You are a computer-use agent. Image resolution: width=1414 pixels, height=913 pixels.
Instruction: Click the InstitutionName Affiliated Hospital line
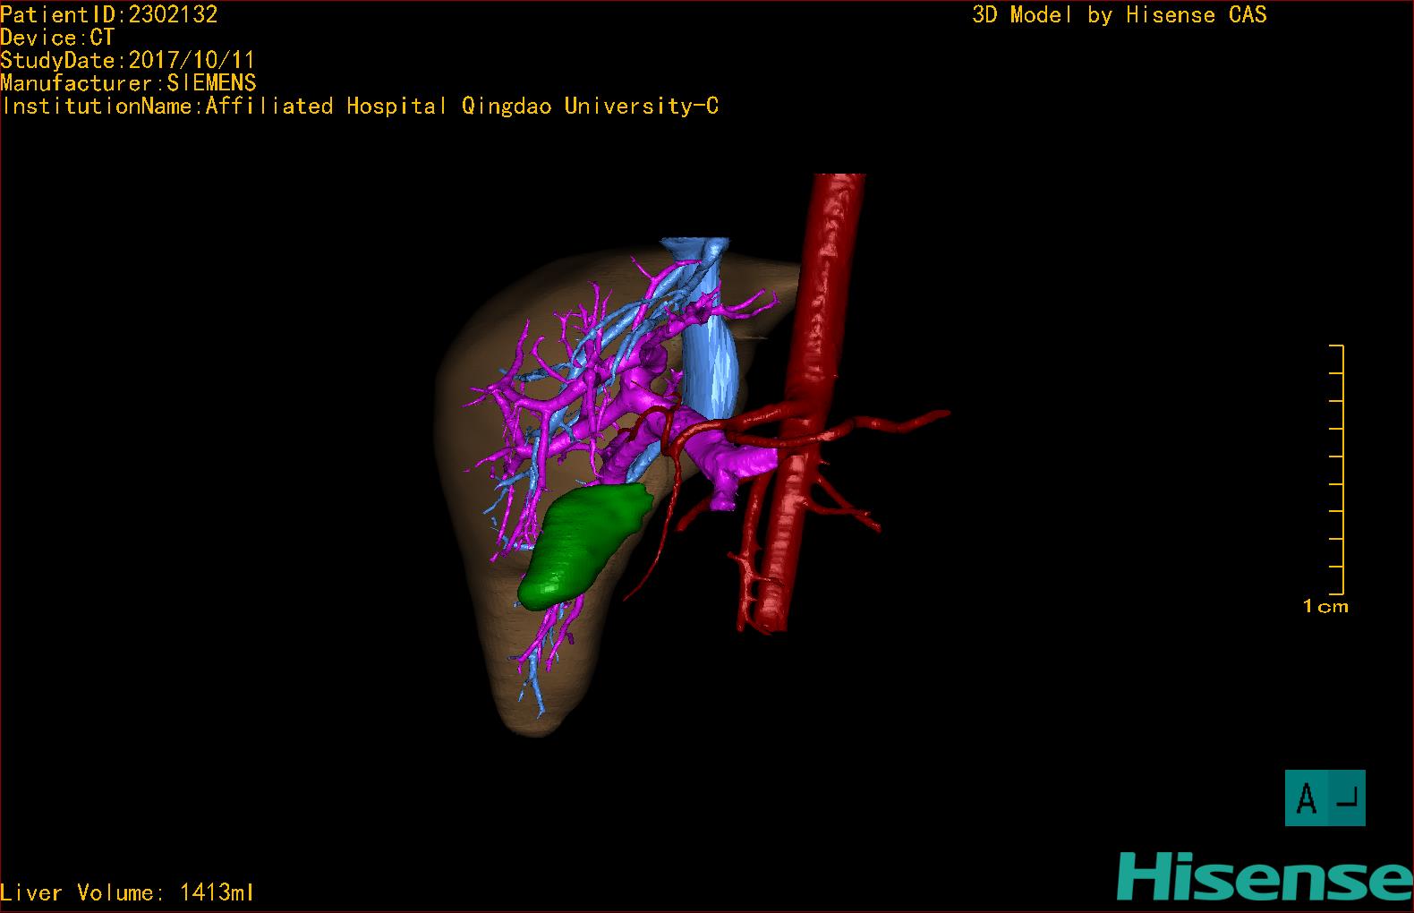click(361, 107)
